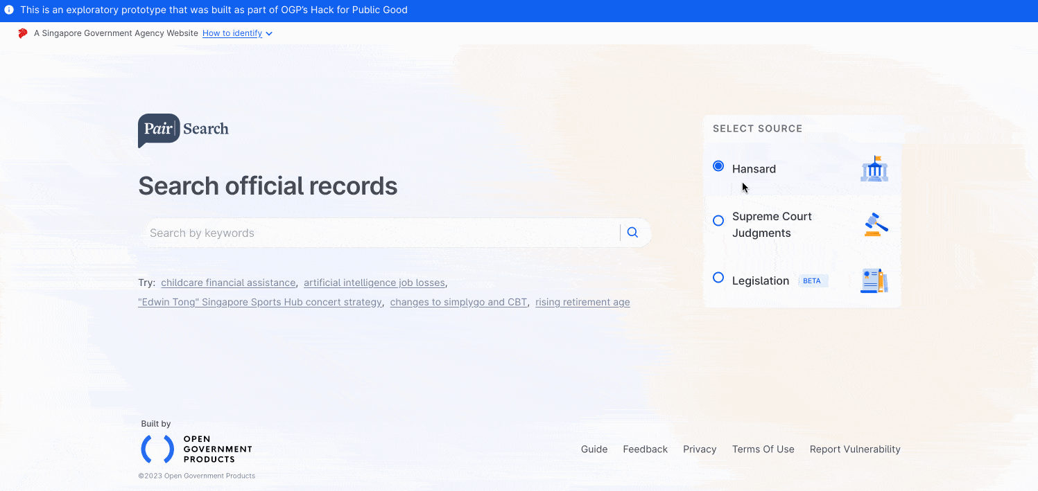The image size is (1038, 491).
Task: Click the magnifier search icon
Action: point(632,233)
